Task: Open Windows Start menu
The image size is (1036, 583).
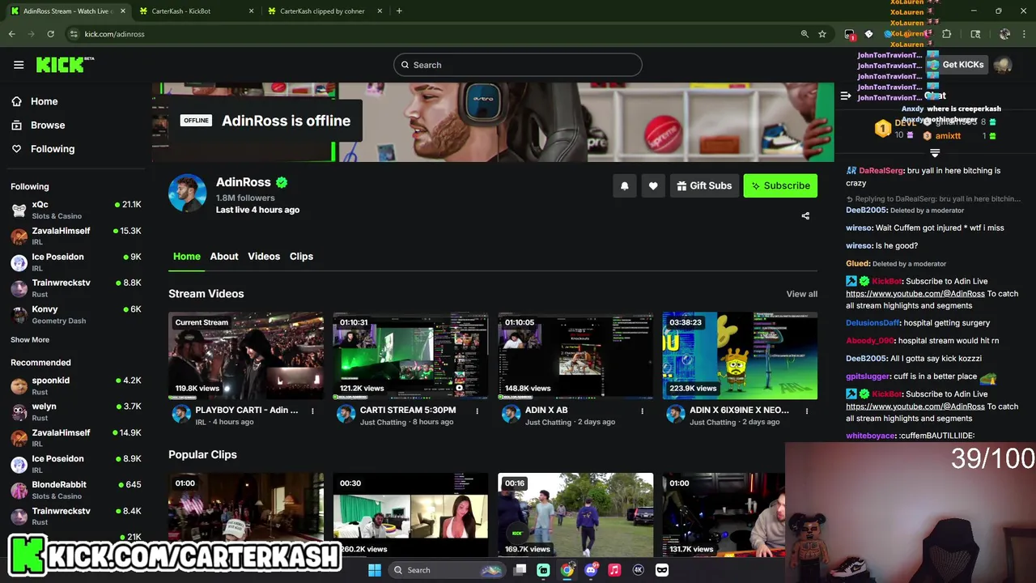Action: (374, 570)
